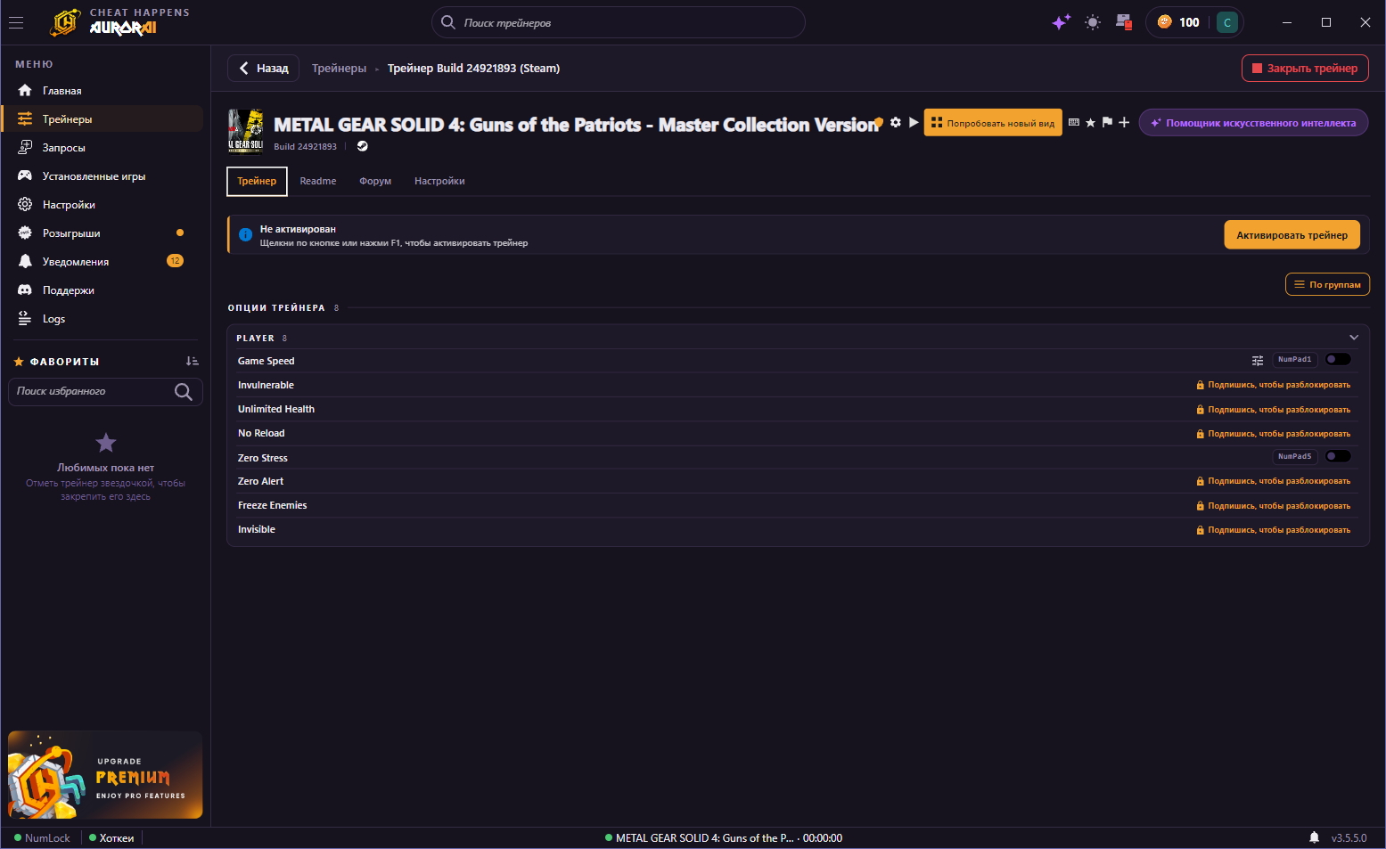Click the NumPad1 hotkey badge
The height and width of the screenshot is (849, 1386).
click(1295, 359)
